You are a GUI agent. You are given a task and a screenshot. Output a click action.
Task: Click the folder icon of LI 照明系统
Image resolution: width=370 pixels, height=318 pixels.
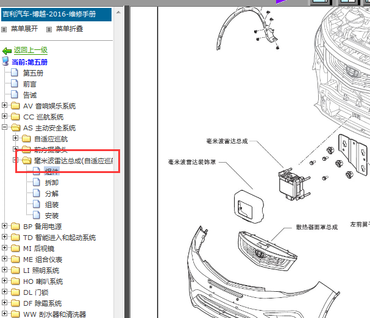(15, 270)
